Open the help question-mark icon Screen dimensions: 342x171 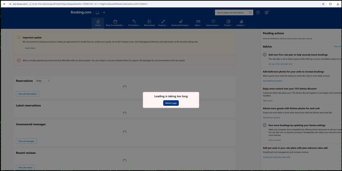coord(258,12)
